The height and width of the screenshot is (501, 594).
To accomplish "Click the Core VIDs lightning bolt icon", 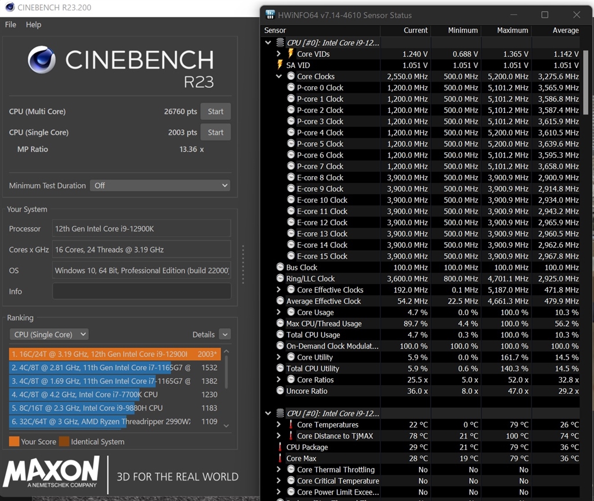I will 291,53.
